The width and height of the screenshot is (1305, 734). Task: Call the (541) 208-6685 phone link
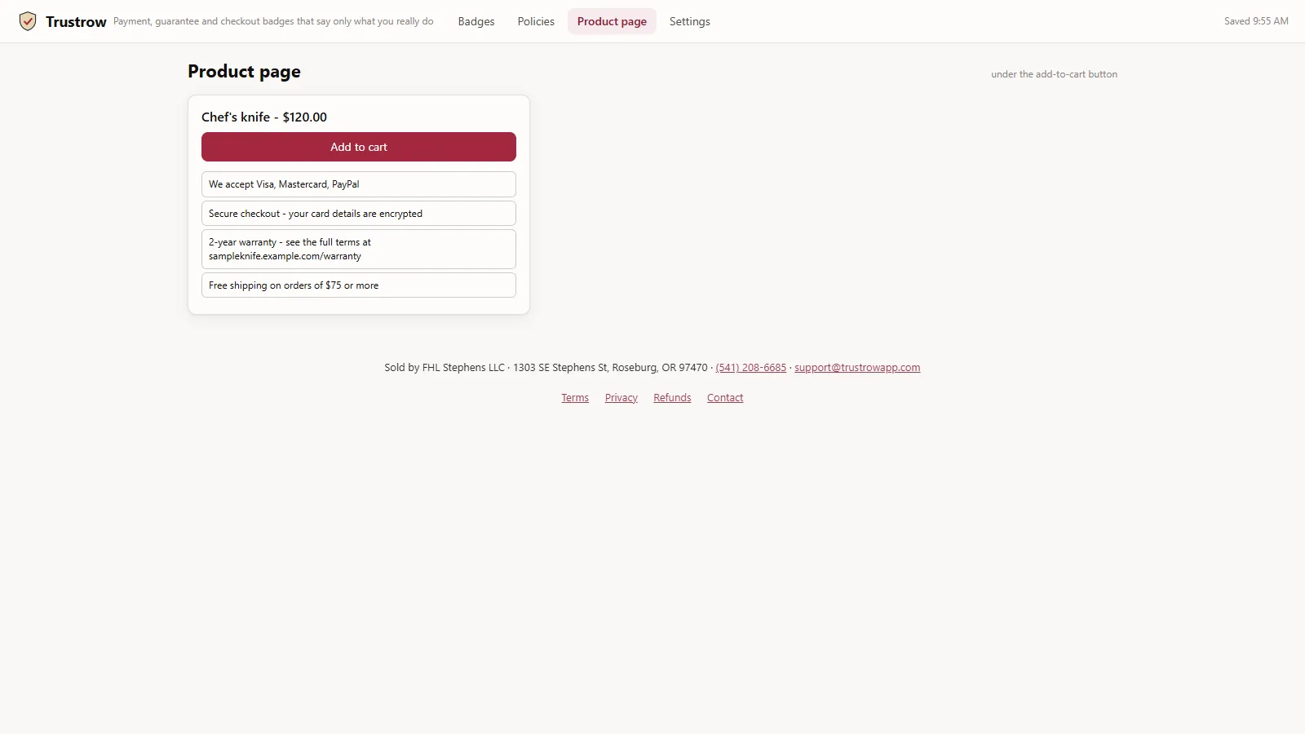point(751,368)
